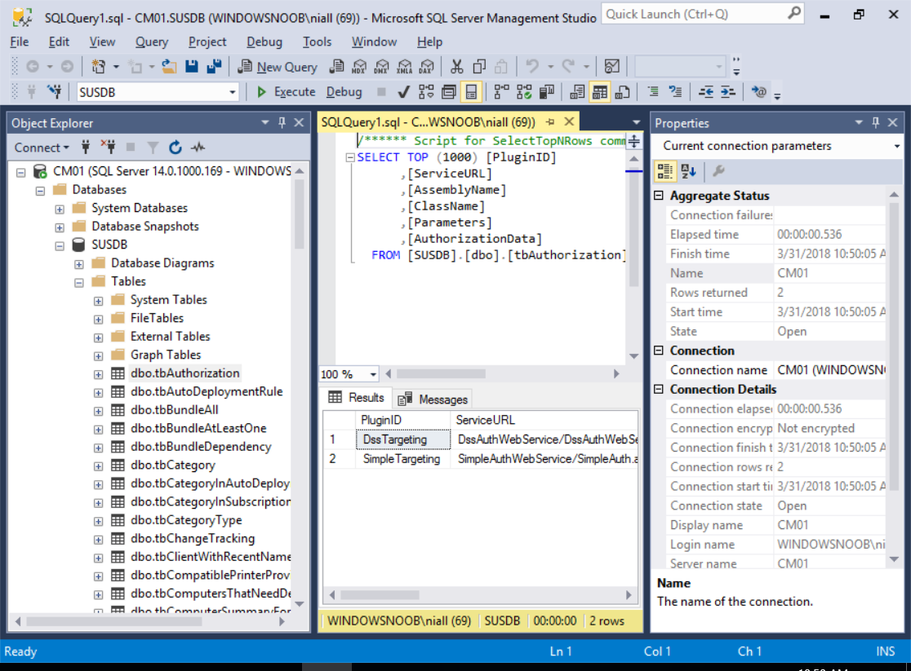
Task: Click the Debug button
Action: (x=344, y=91)
